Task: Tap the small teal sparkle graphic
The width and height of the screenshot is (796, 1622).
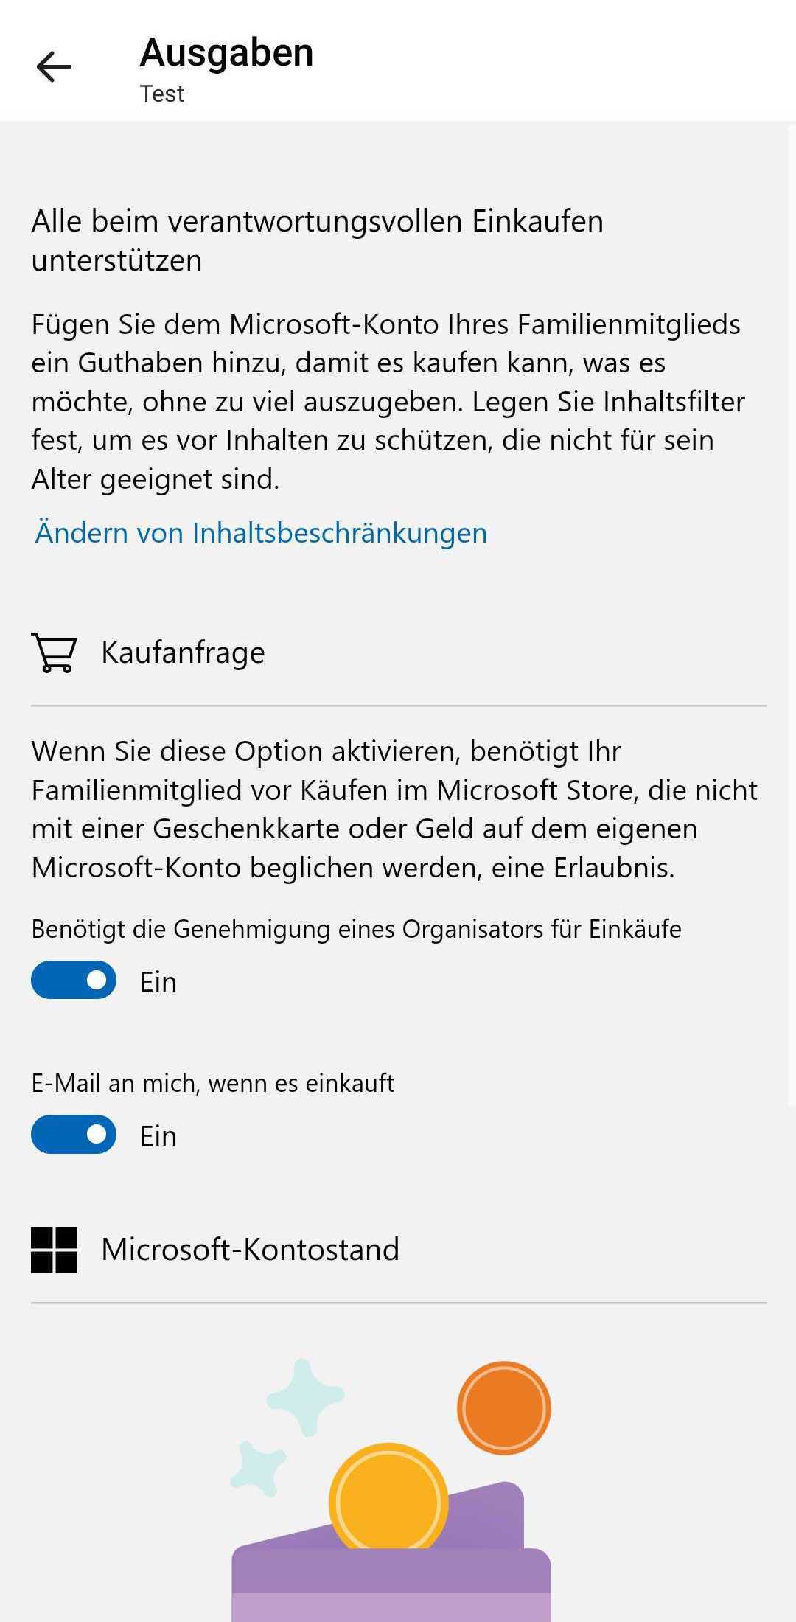Action: point(257,1469)
